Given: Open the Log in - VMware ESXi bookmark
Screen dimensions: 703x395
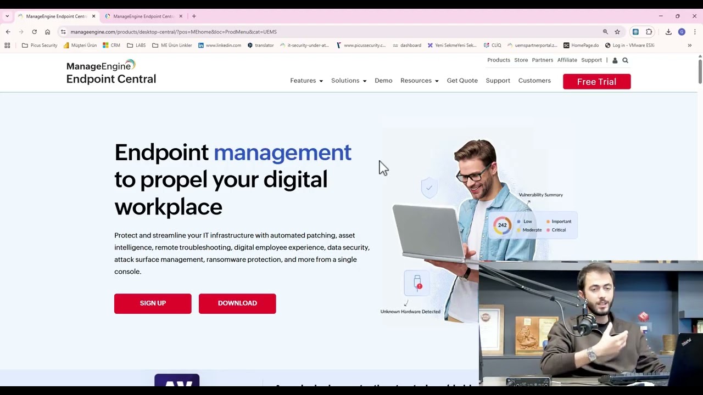Looking at the screenshot, I should (x=629, y=46).
